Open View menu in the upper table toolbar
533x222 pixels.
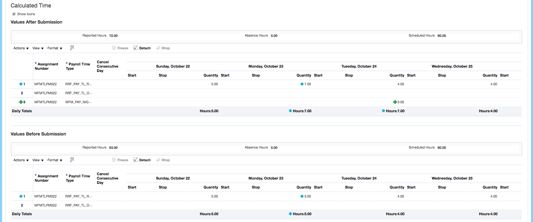tap(38, 48)
